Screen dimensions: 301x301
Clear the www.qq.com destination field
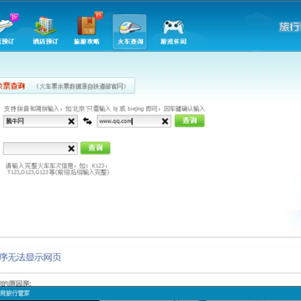click(x=165, y=121)
